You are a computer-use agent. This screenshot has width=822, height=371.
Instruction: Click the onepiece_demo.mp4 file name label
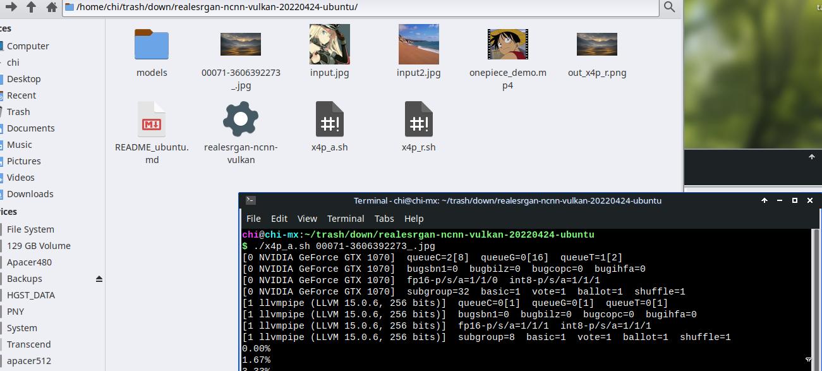508,79
